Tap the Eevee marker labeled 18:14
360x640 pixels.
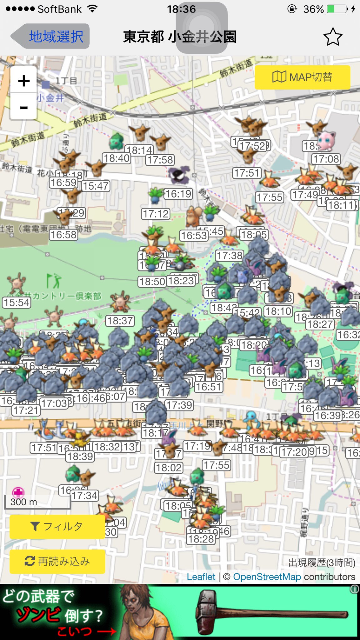coord(140,133)
